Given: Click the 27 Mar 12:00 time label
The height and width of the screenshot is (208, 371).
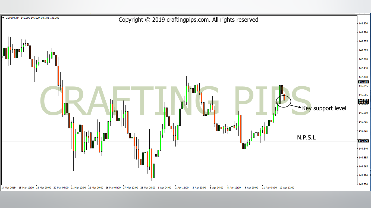Looking at the screenshot, I should 130,188.
